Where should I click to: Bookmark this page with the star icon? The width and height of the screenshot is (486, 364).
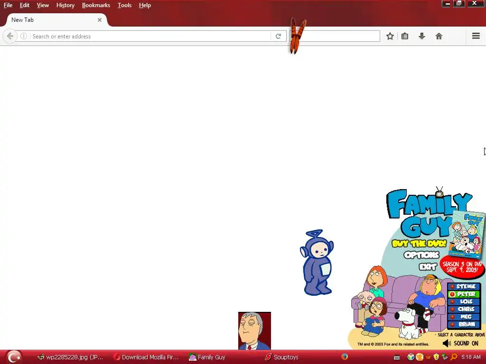[390, 36]
